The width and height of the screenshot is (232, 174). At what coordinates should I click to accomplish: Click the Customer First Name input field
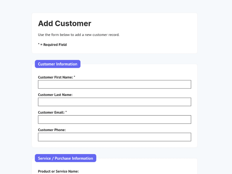pyautogui.click(x=114, y=84)
